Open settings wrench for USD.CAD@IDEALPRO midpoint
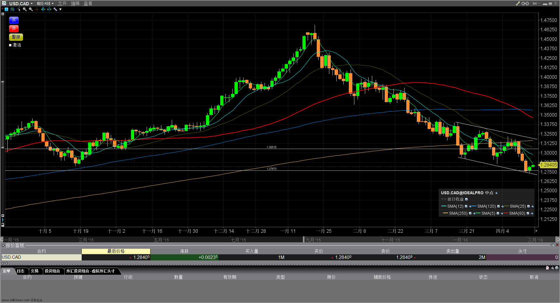The width and height of the screenshot is (560, 303). pos(496,193)
